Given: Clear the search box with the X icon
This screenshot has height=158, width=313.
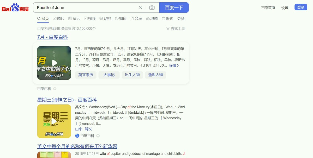Looking at the screenshot, I should pyautogui.click(x=140, y=8).
